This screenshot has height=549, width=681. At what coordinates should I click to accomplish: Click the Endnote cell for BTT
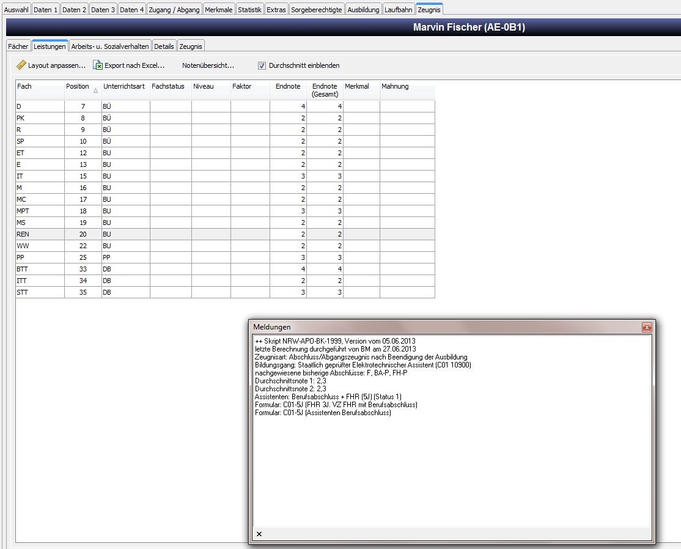pos(288,269)
